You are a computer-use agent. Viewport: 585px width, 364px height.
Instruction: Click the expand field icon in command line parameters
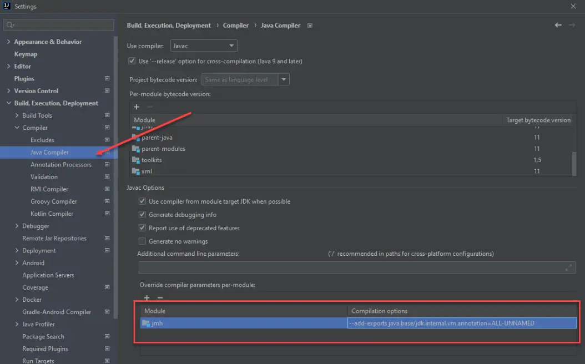click(569, 267)
